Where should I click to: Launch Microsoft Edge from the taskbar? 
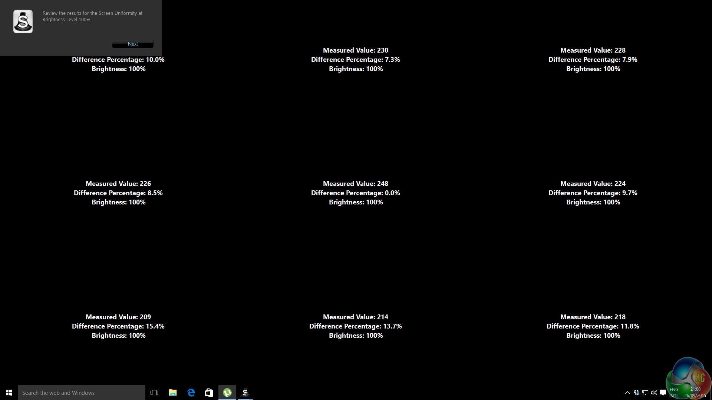point(191,393)
